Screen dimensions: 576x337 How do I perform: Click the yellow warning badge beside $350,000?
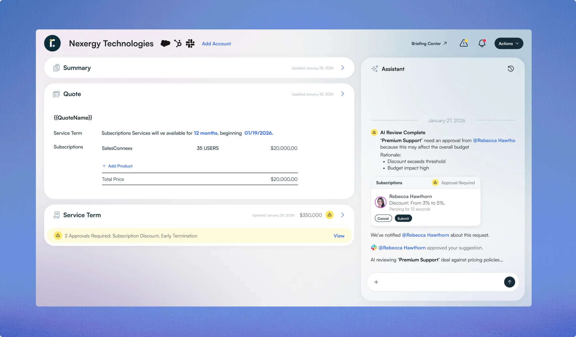click(330, 215)
